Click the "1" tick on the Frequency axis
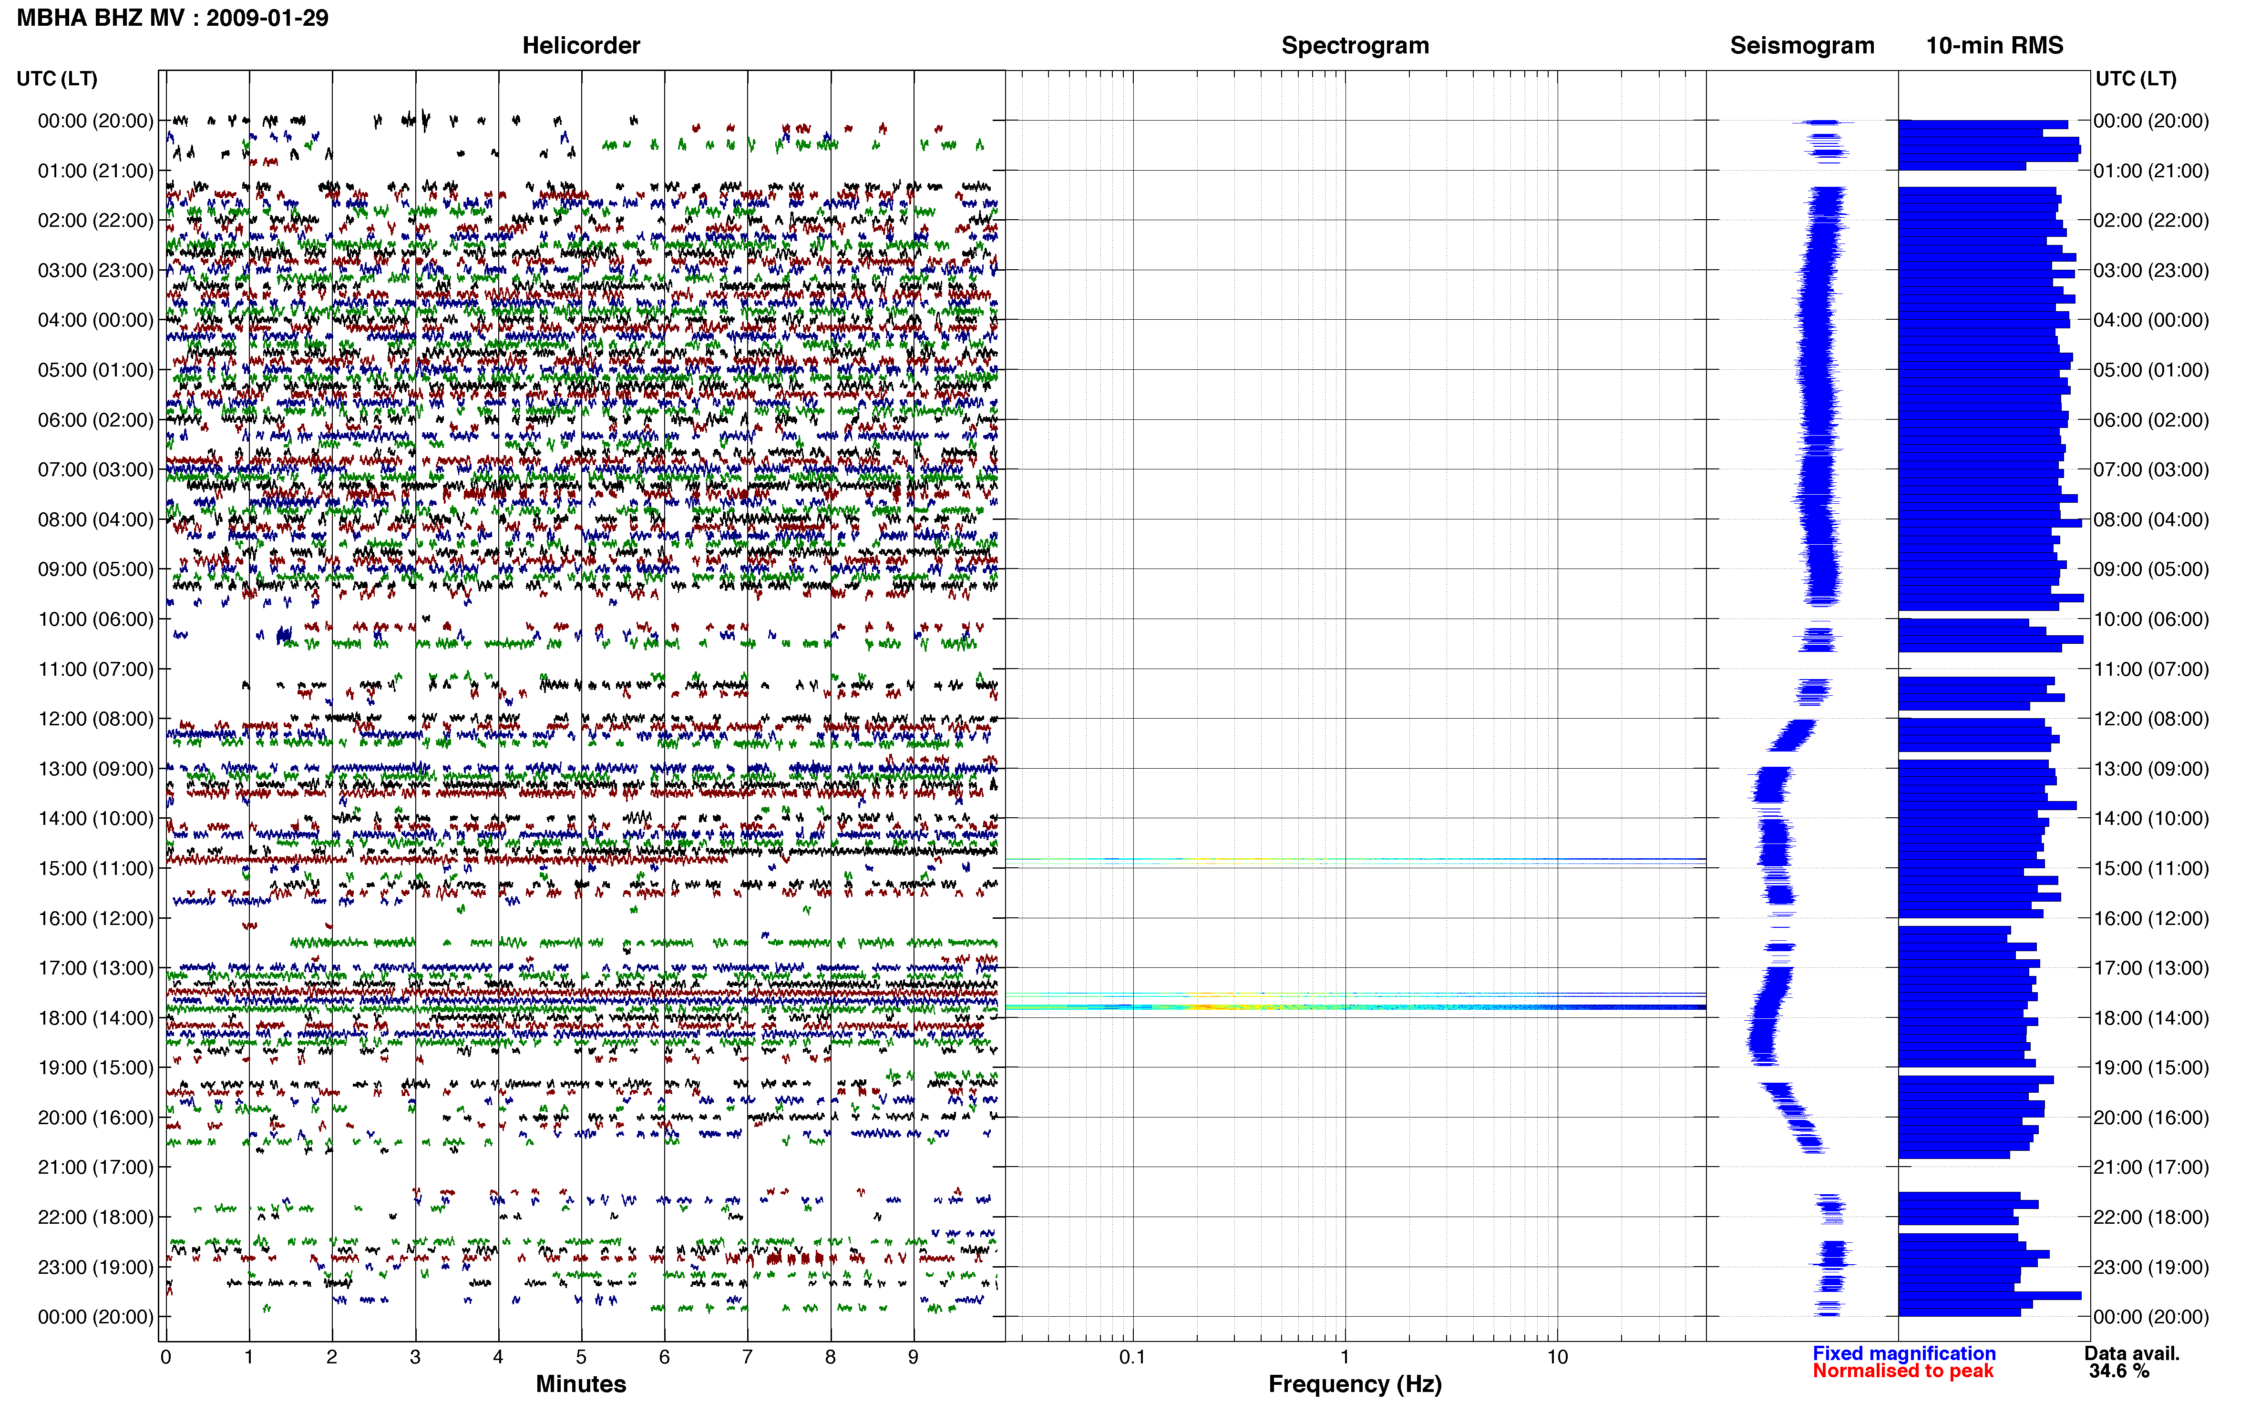The width and height of the screenshot is (2260, 1412). click(1345, 1358)
